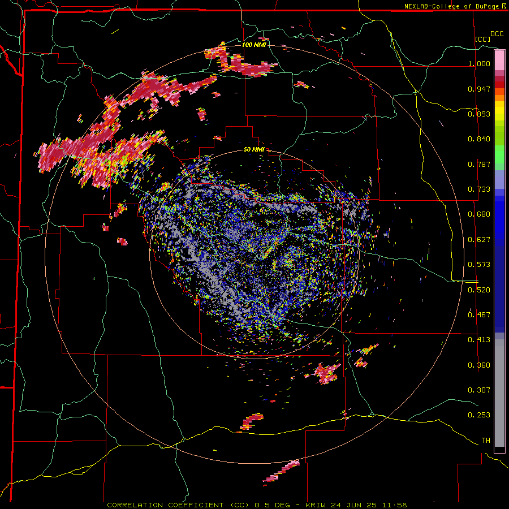Click the "TH" threshold label on the scale

point(486,441)
